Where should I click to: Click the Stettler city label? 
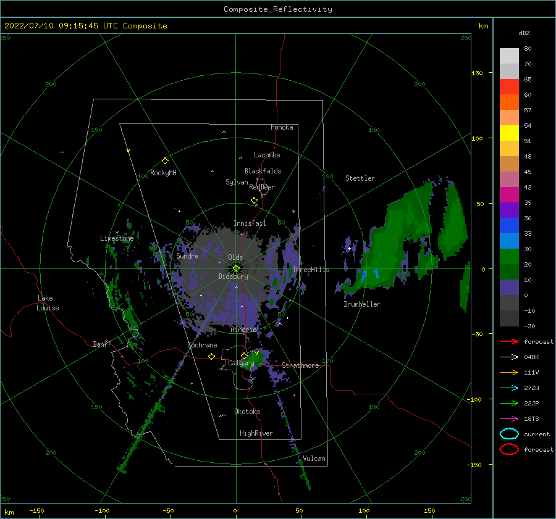point(360,178)
